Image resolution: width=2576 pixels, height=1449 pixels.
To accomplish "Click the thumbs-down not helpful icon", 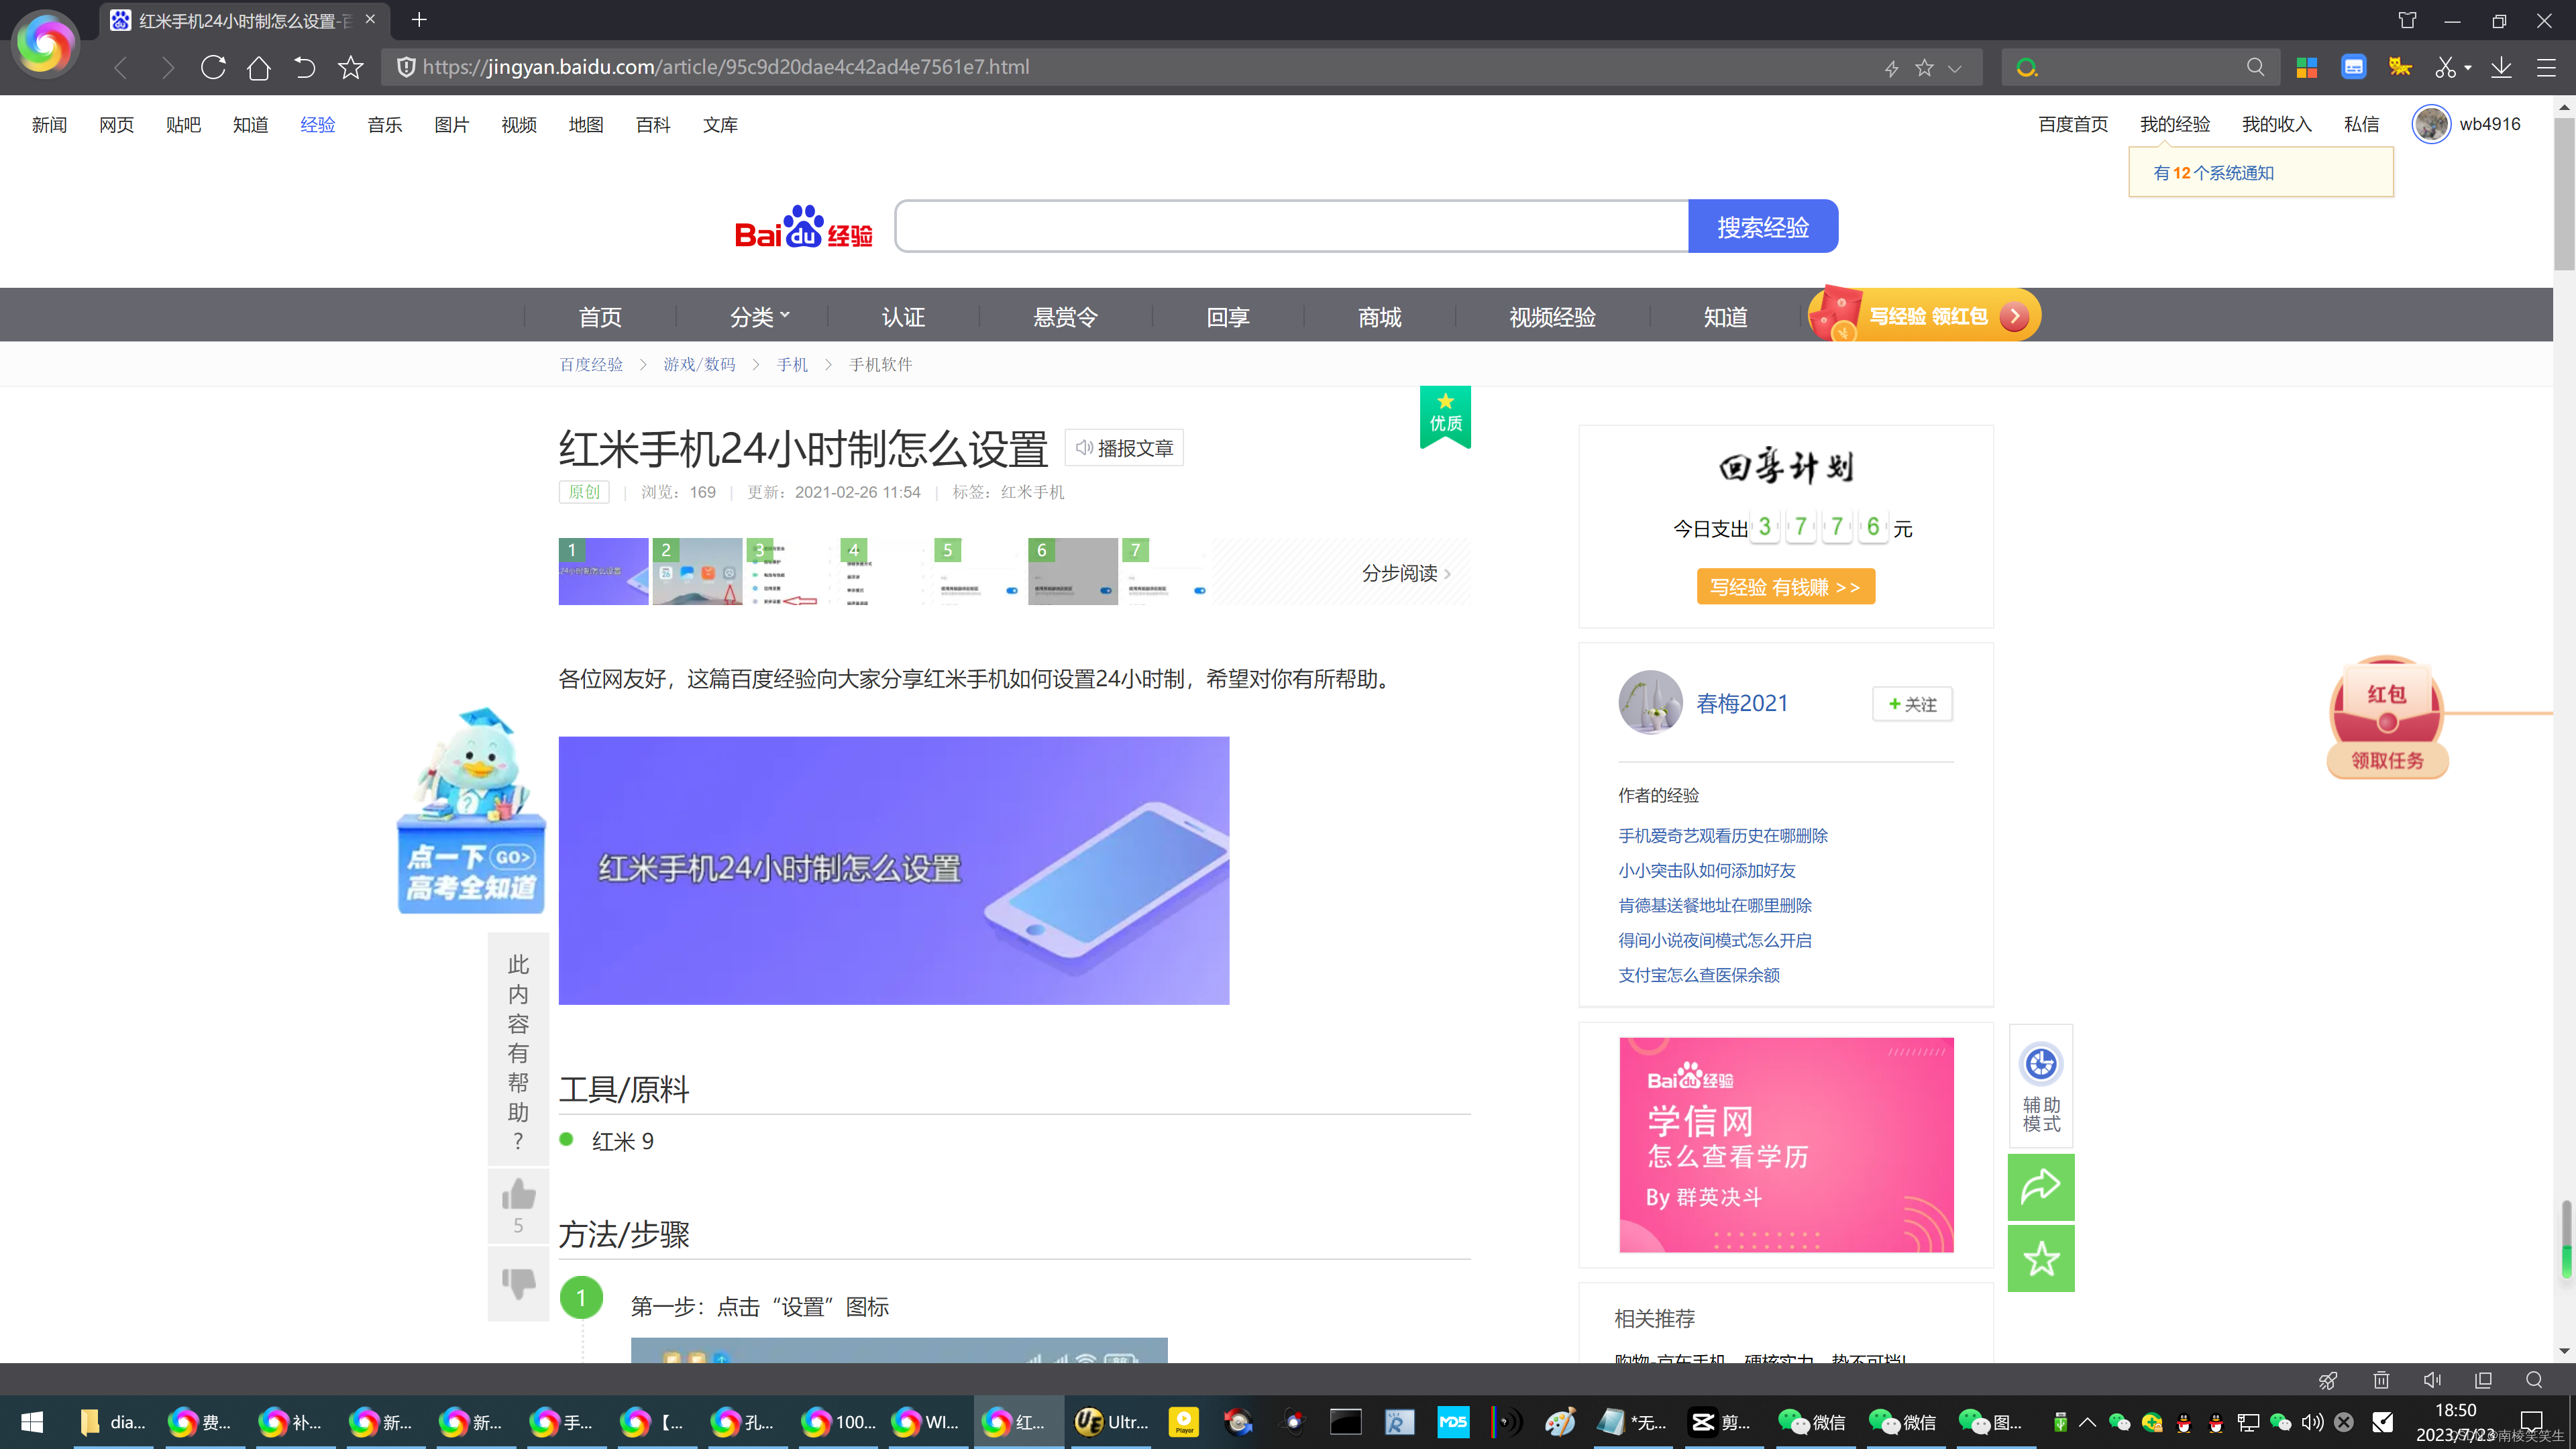I will pyautogui.click(x=518, y=1283).
